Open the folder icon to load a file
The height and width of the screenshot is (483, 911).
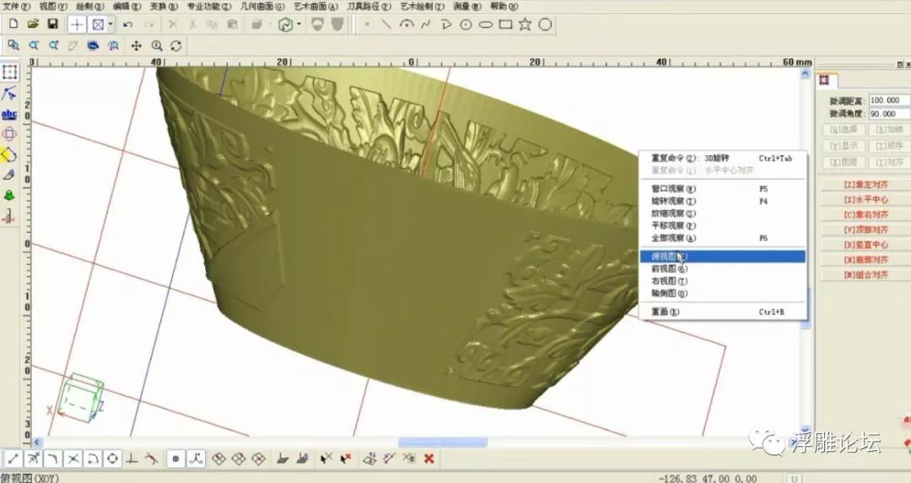click(33, 24)
